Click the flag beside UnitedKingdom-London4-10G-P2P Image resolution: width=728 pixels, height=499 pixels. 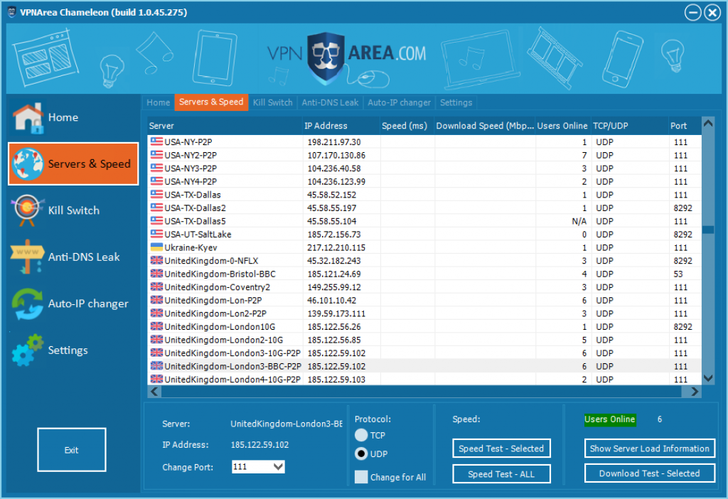point(156,380)
